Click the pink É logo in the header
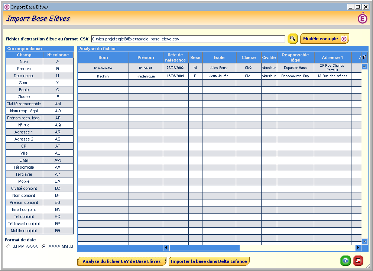The width and height of the screenshot is (373, 271). [362, 18]
